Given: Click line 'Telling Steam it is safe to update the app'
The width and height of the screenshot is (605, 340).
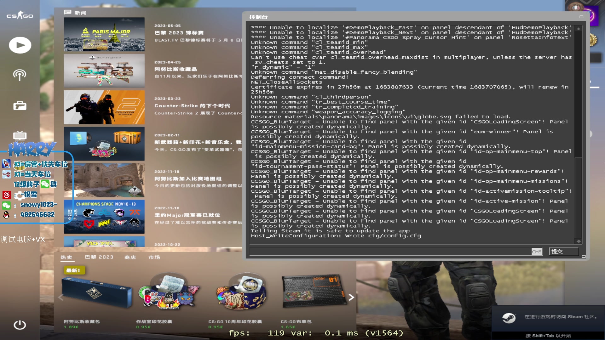Looking at the screenshot, I should [330, 231].
